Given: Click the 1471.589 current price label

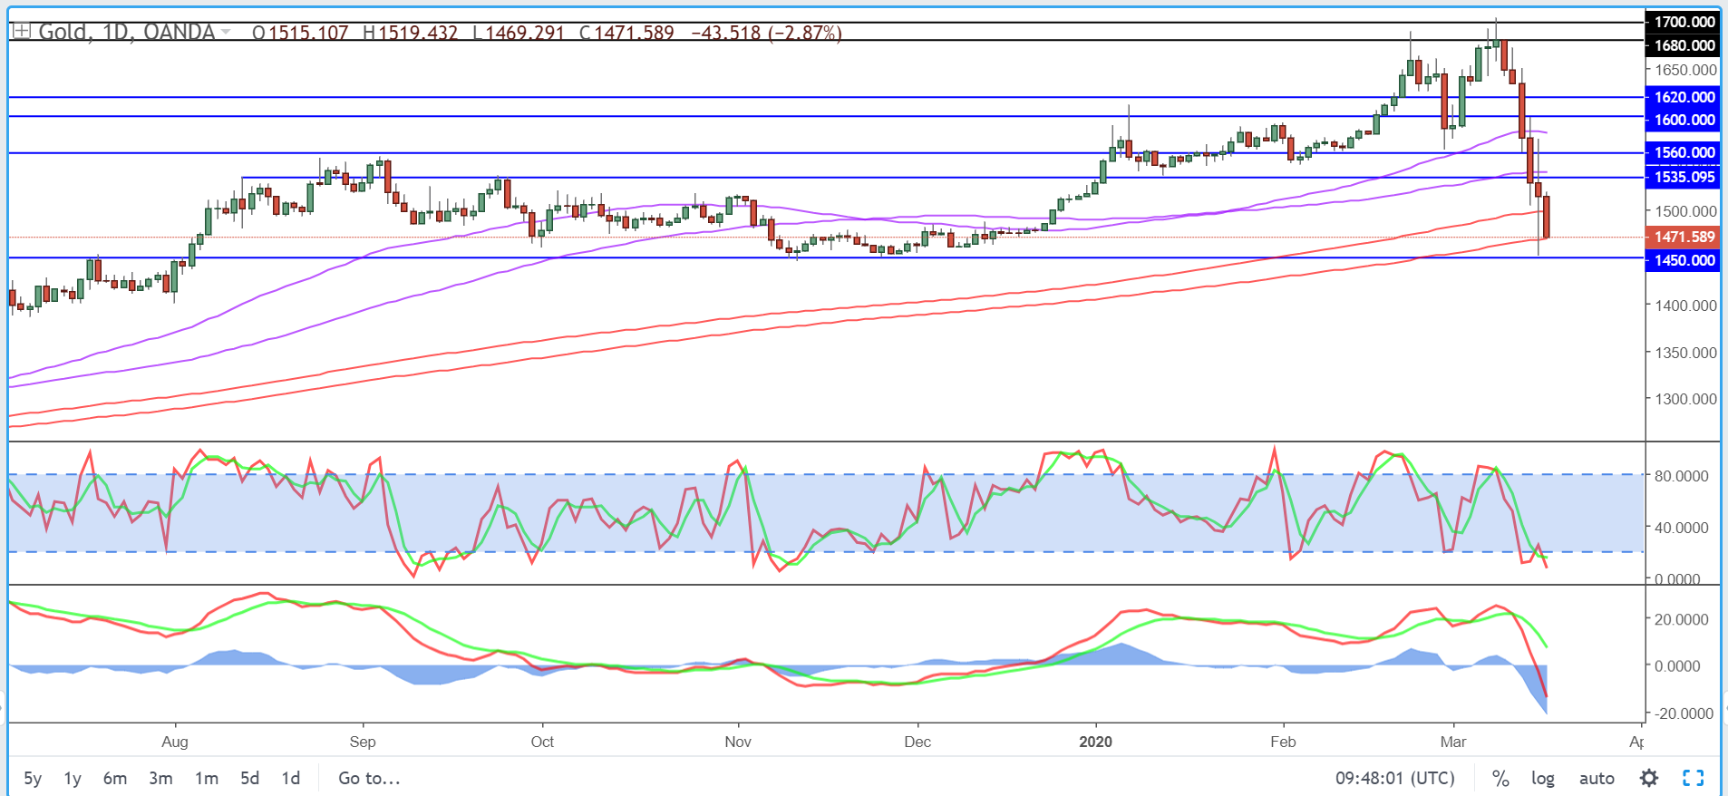Looking at the screenshot, I should point(1684,237).
